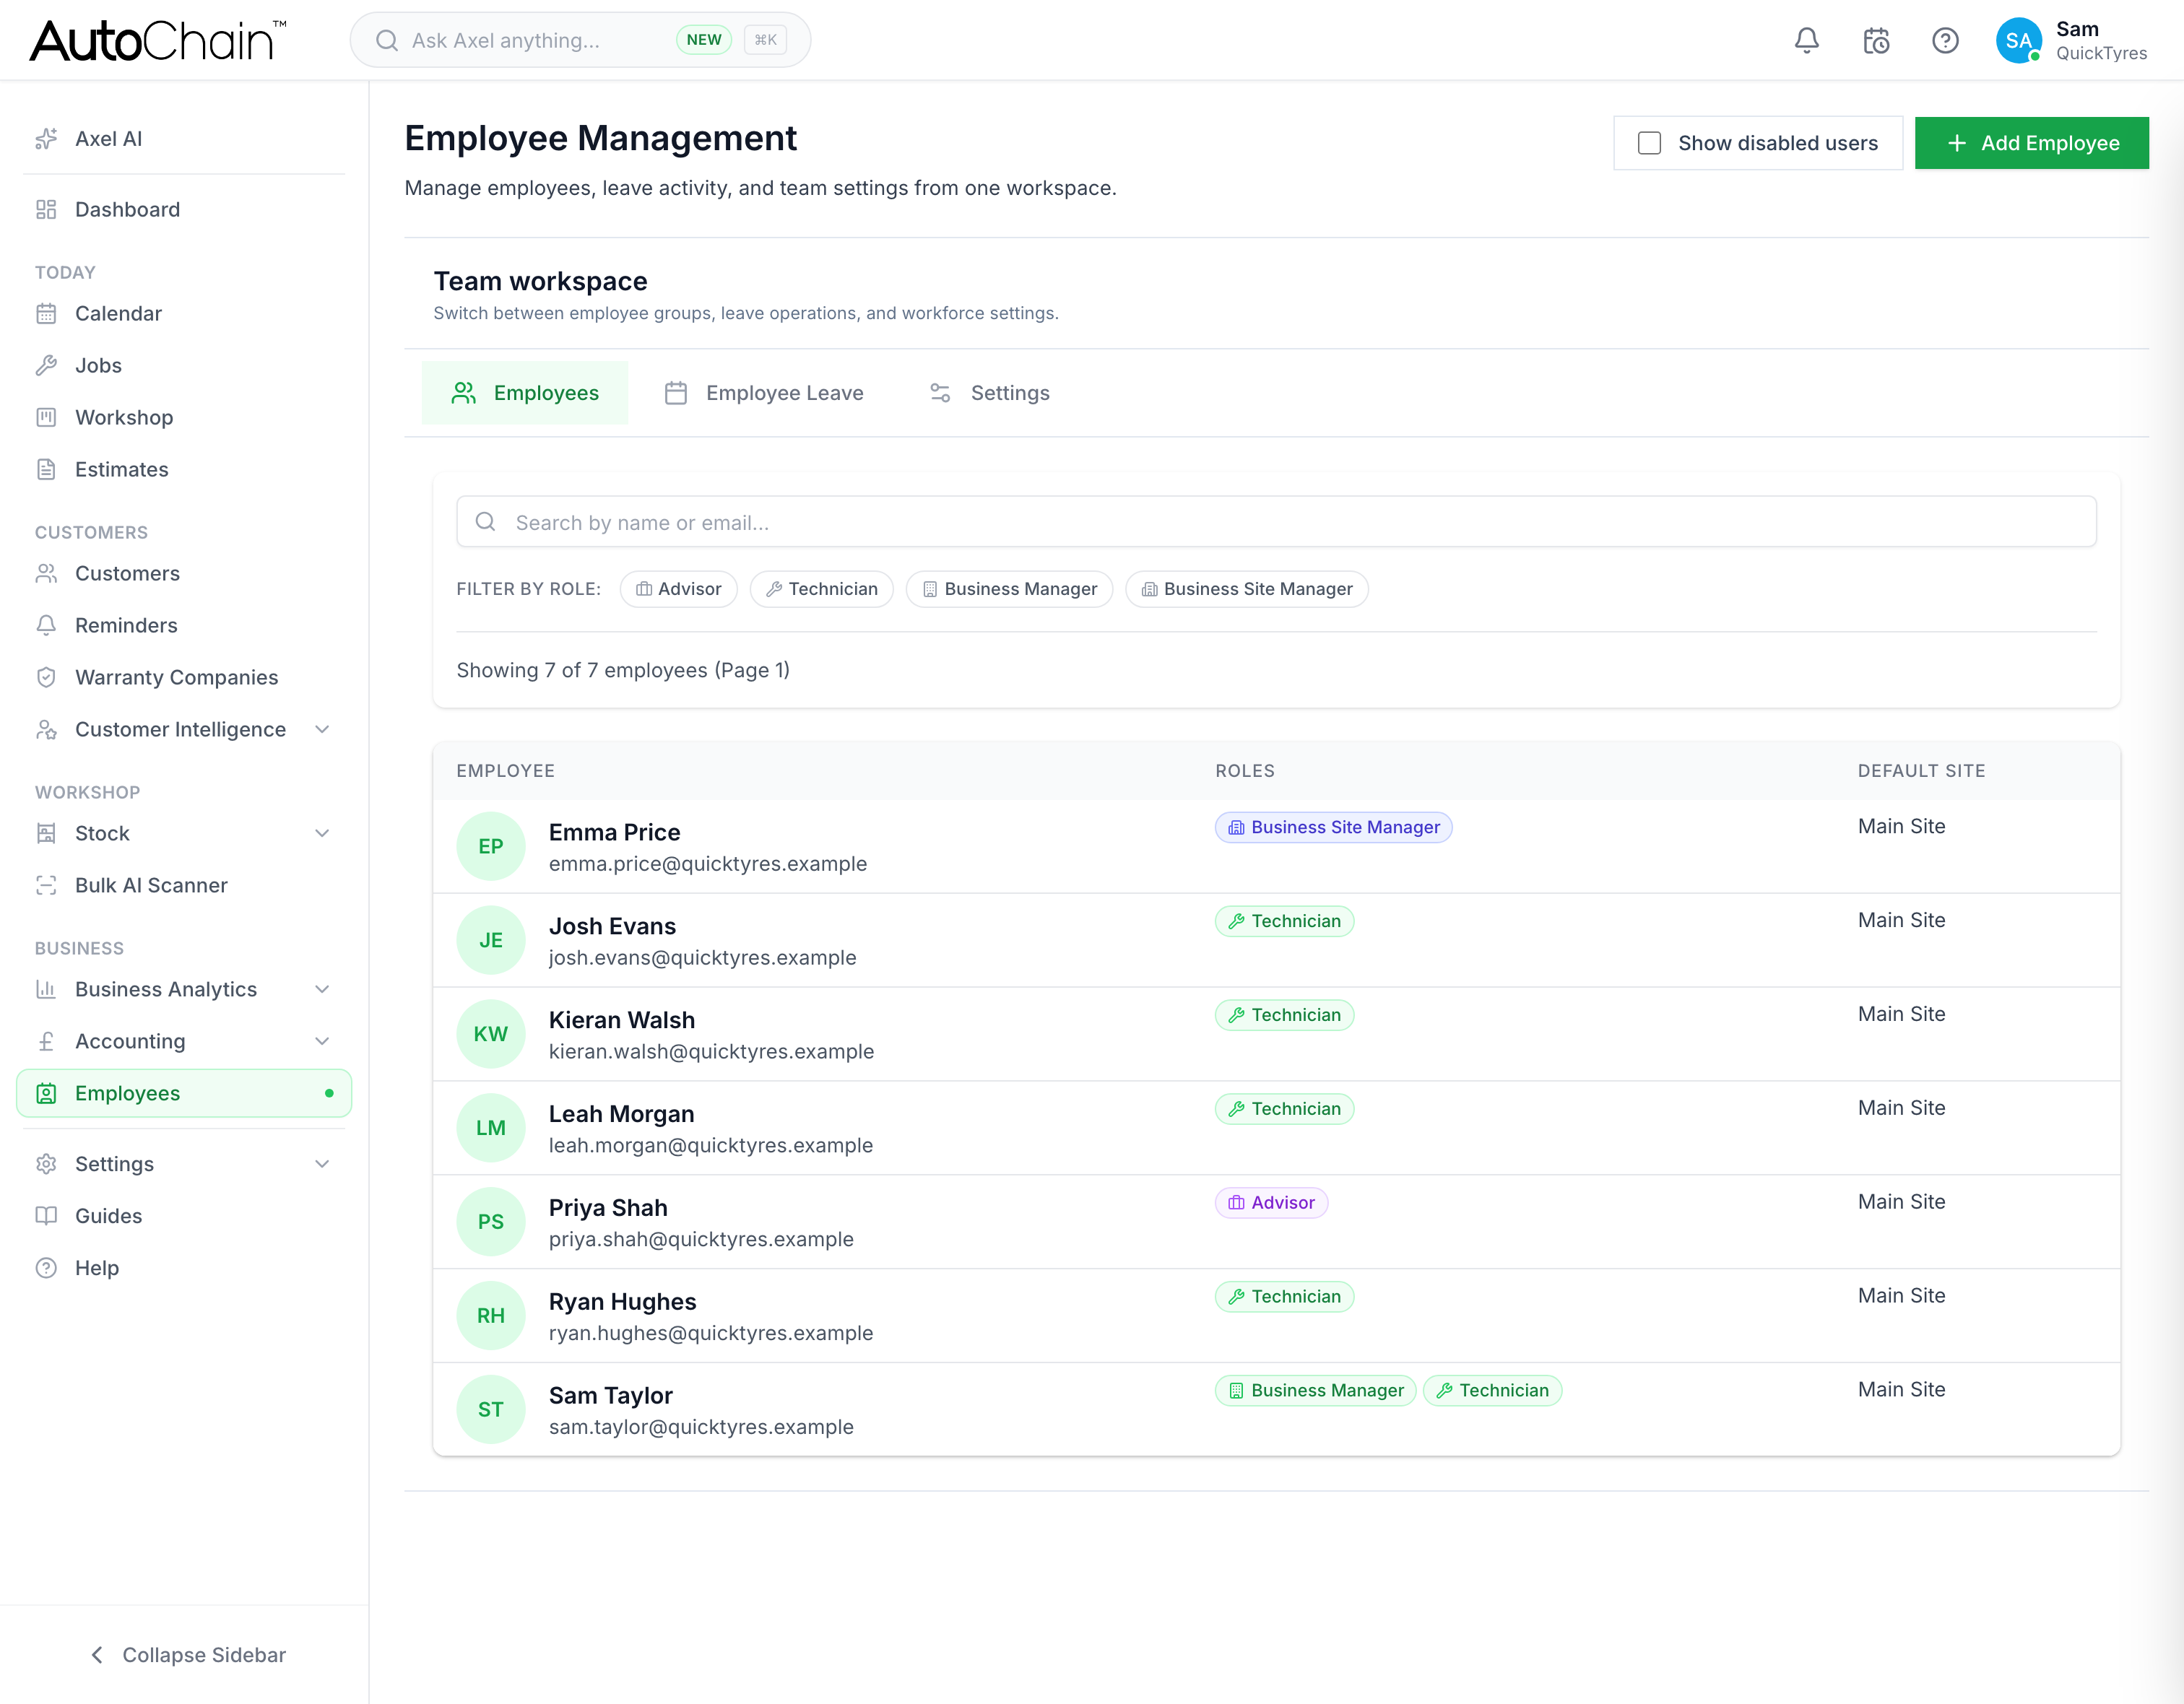Viewport: 2184px width, 1704px height.
Task: Open Warranty Companies in sidebar
Action: click(x=184, y=677)
